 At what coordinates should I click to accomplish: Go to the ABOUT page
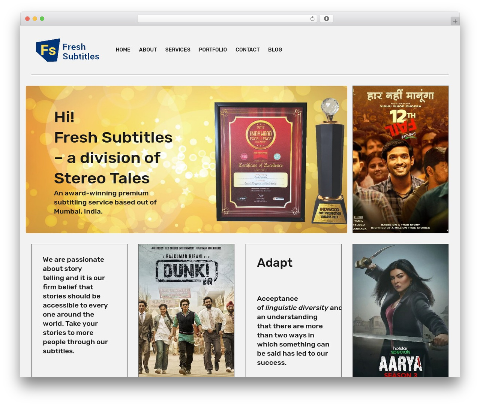point(148,49)
